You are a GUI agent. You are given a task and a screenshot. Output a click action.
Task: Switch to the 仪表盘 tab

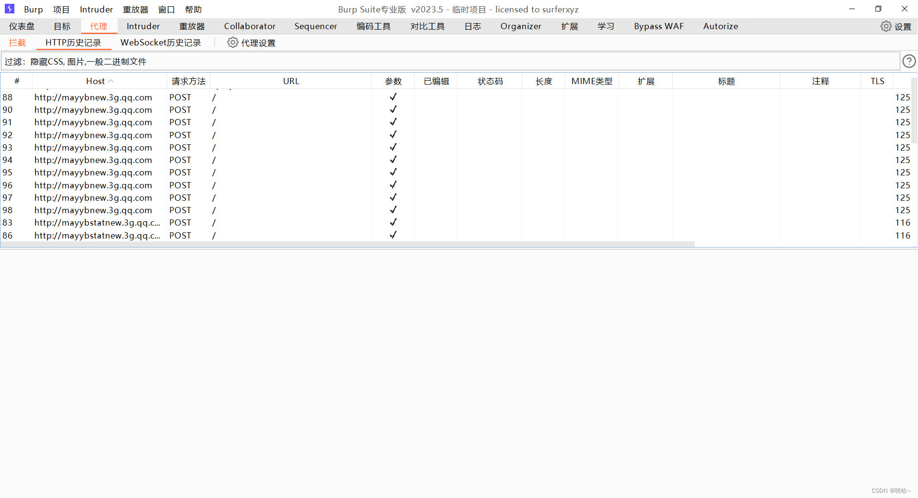click(22, 26)
